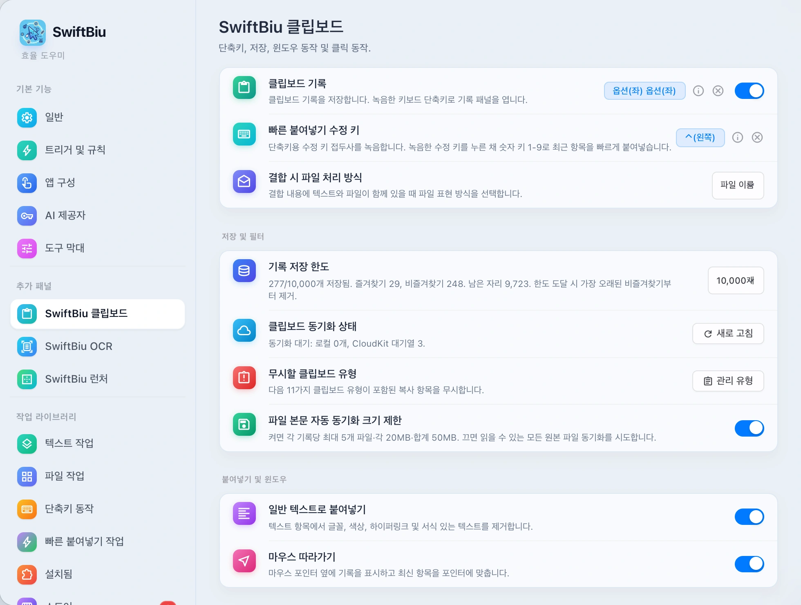Toggle 클립보드 기록 switch off
The height and width of the screenshot is (605, 801).
click(750, 91)
